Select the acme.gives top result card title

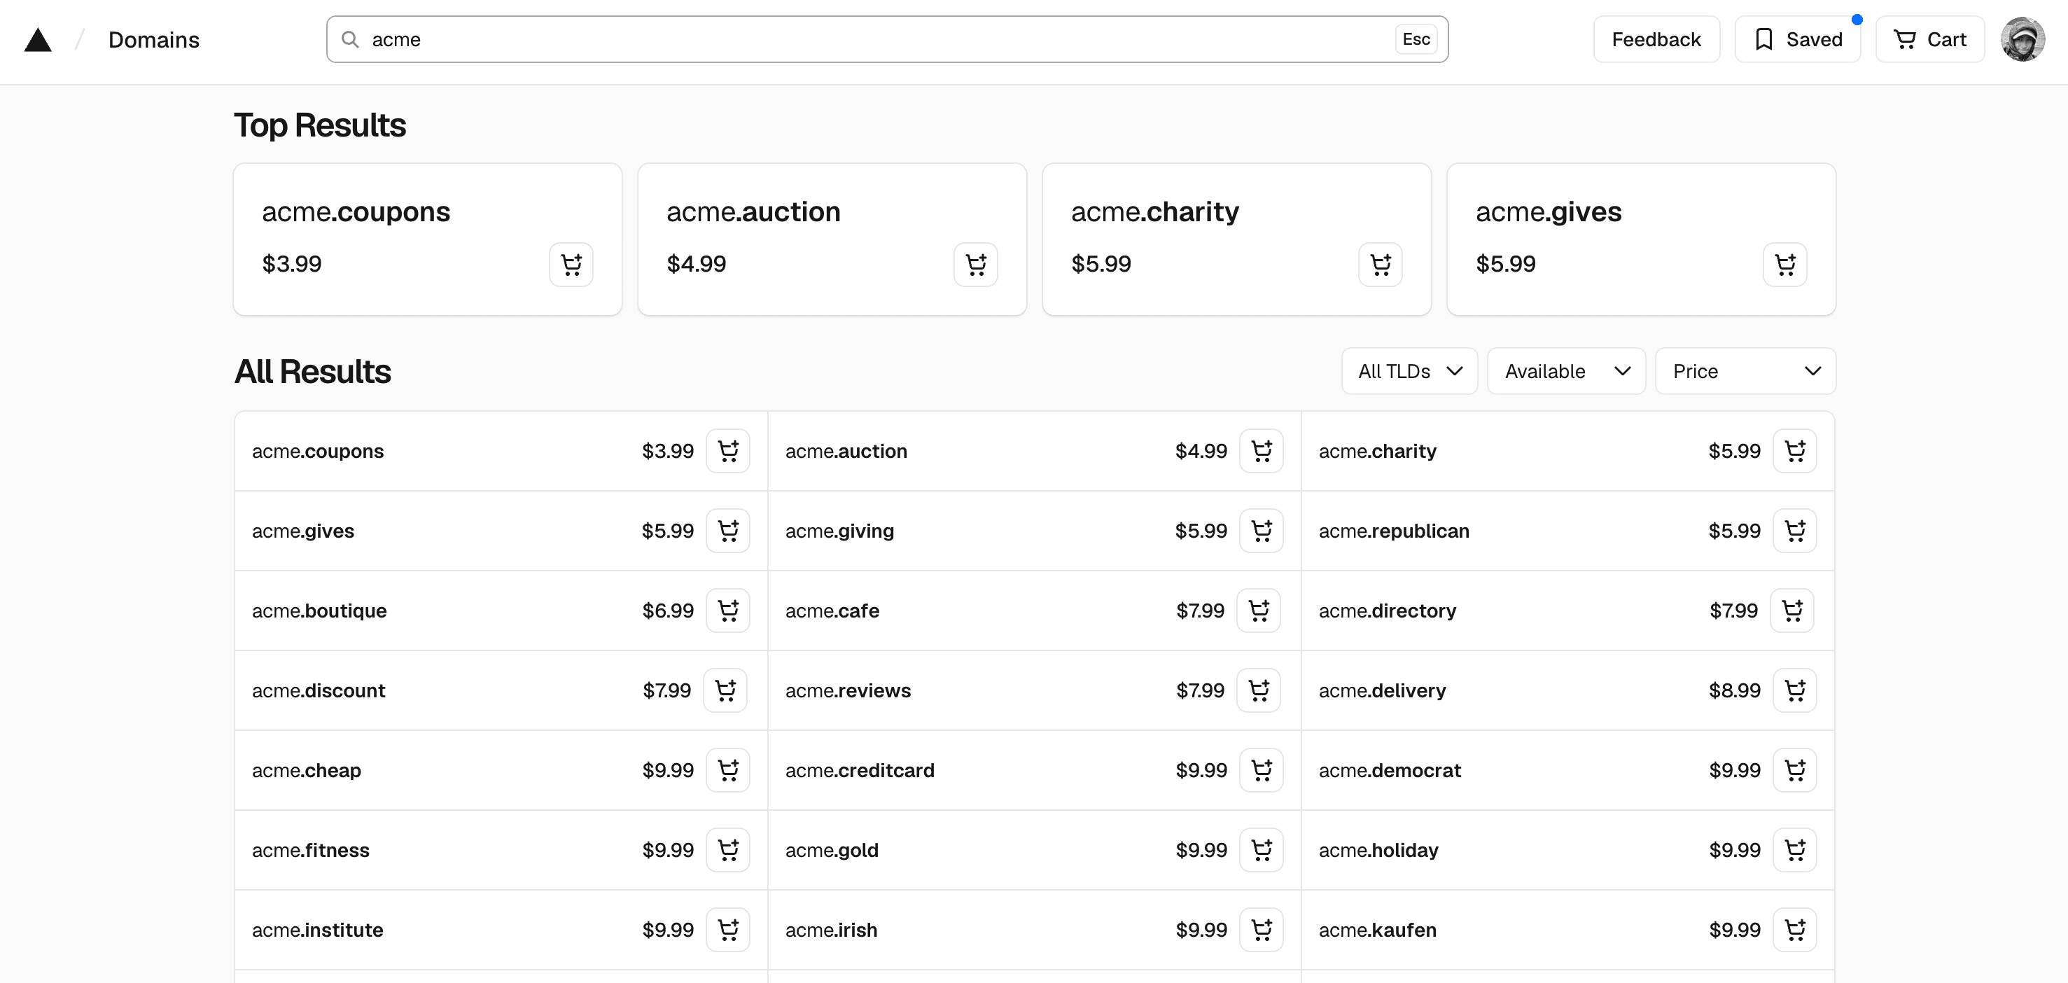(x=1548, y=212)
